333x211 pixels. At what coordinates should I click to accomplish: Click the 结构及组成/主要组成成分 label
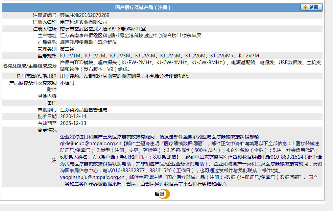[29, 66]
